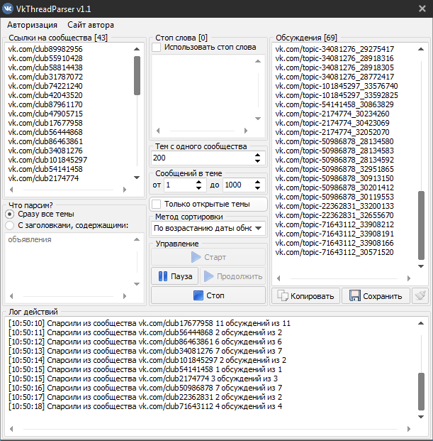
Task: Click the Продолжить resume button
Action: point(233,276)
